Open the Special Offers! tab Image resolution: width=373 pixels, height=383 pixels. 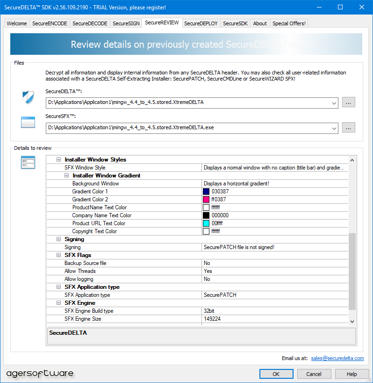click(x=289, y=23)
